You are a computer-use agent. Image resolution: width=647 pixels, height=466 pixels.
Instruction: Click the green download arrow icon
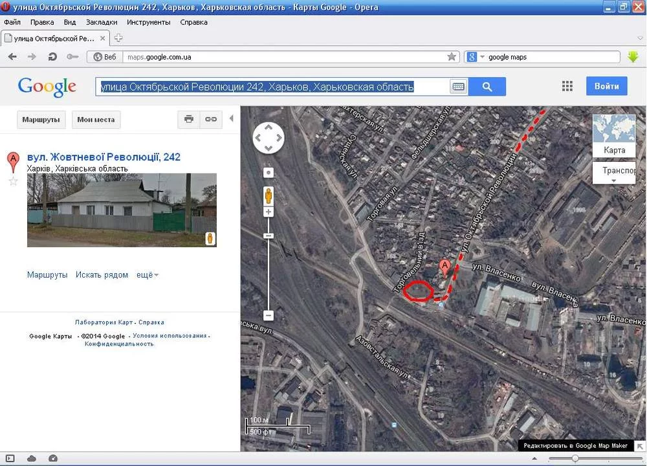coord(633,57)
